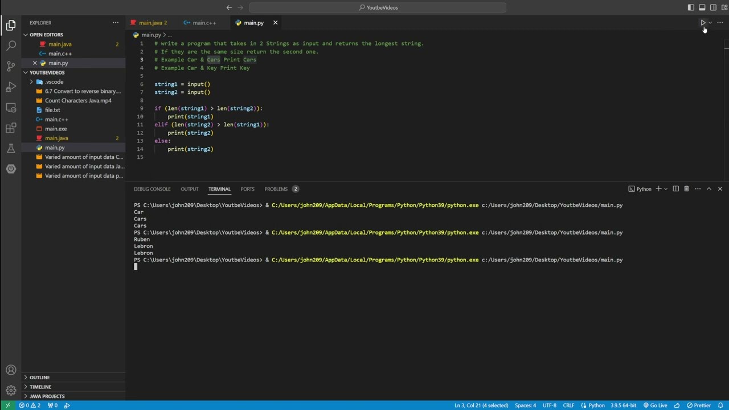Toggle the primary sidebar layout button
Screen dimensions: 729x410
[691, 7]
